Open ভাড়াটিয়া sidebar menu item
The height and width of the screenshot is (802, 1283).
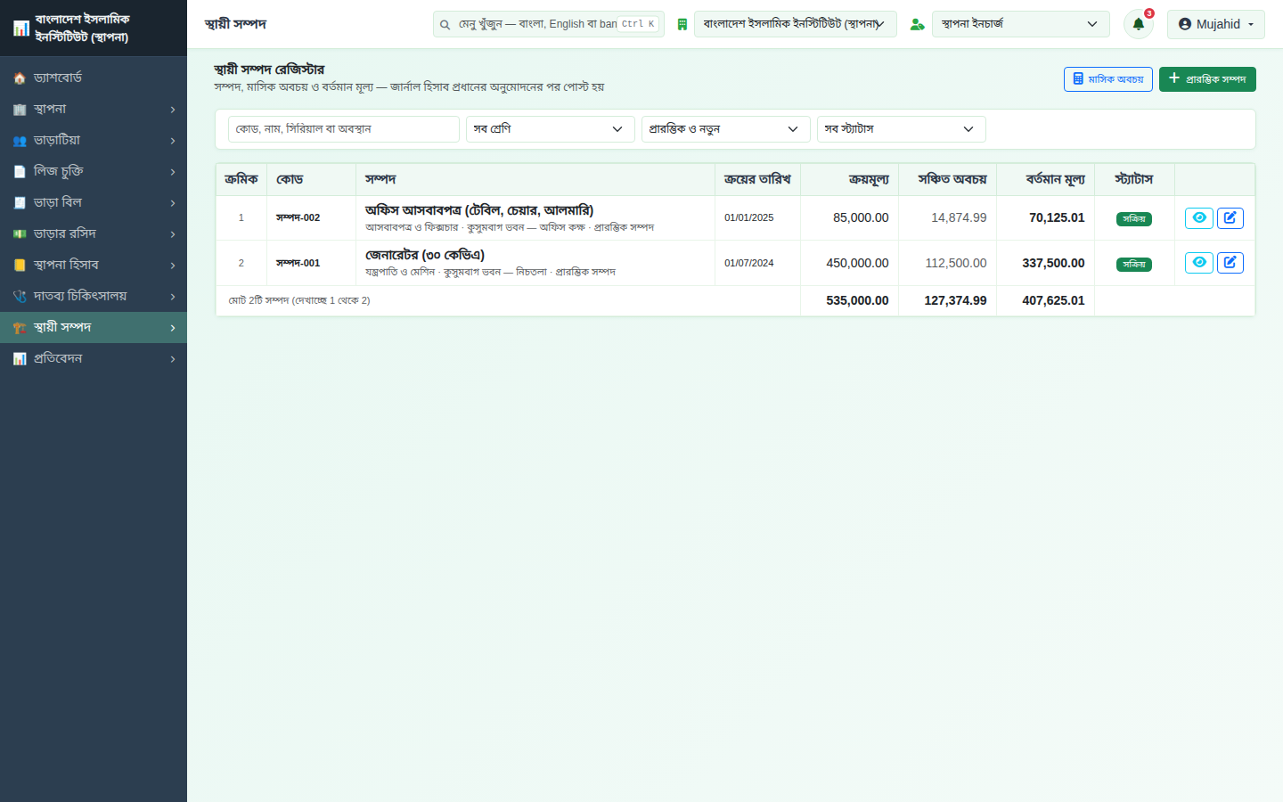coord(94,140)
